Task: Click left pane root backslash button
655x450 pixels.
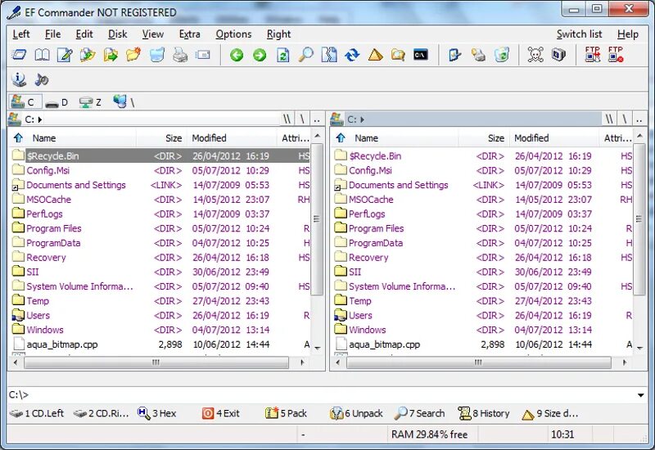Action: [302, 119]
